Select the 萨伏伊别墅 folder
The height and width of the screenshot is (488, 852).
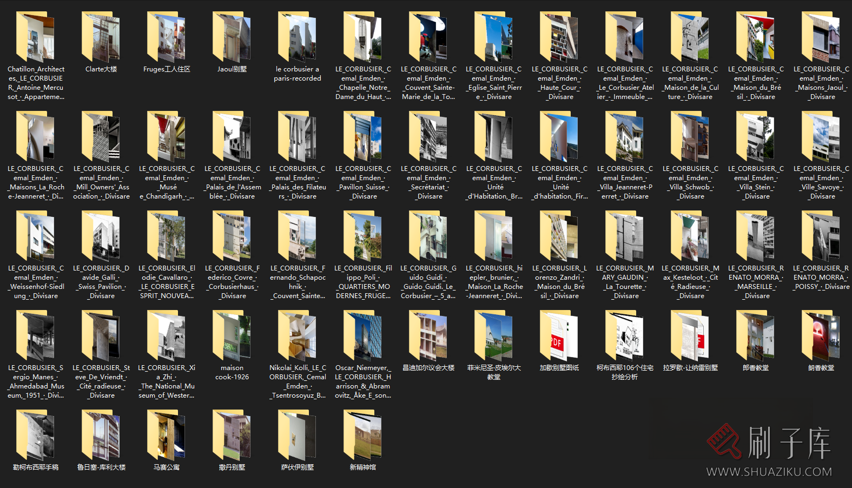click(x=297, y=436)
